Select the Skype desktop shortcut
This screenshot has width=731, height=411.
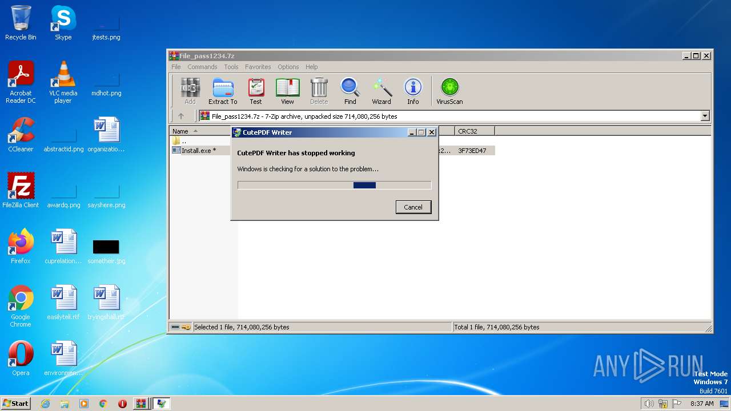tap(63, 23)
